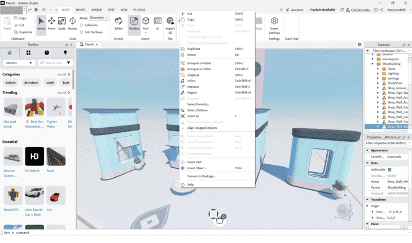The height and width of the screenshot is (243, 412).
Task: Click the Share icon near username
Action: (382, 10)
